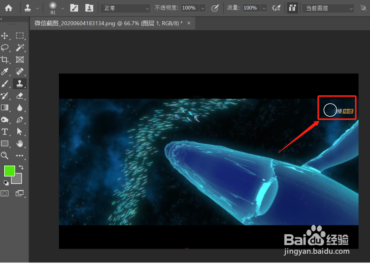Select the Gradient tool
Image resolution: width=370 pixels, height=264 pixels.
click(5, 107)
